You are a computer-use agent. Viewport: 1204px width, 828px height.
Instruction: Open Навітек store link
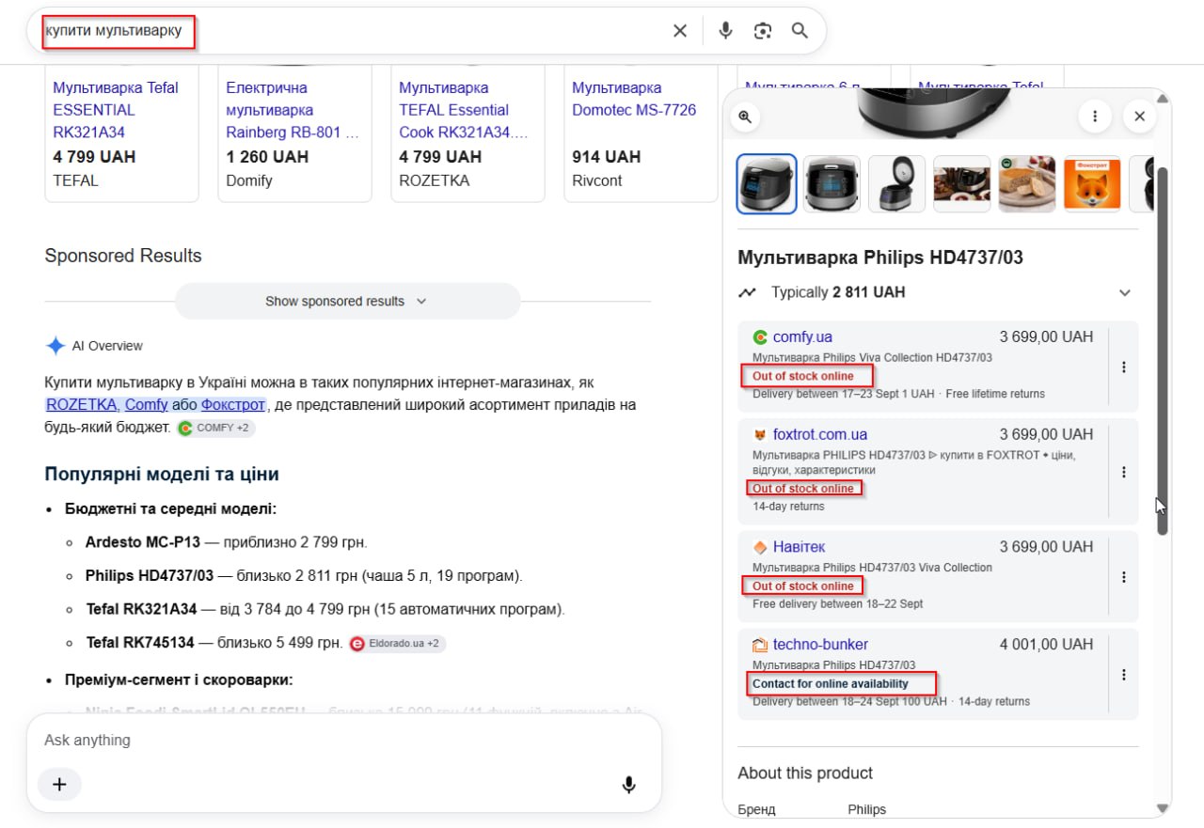point(799,547)
